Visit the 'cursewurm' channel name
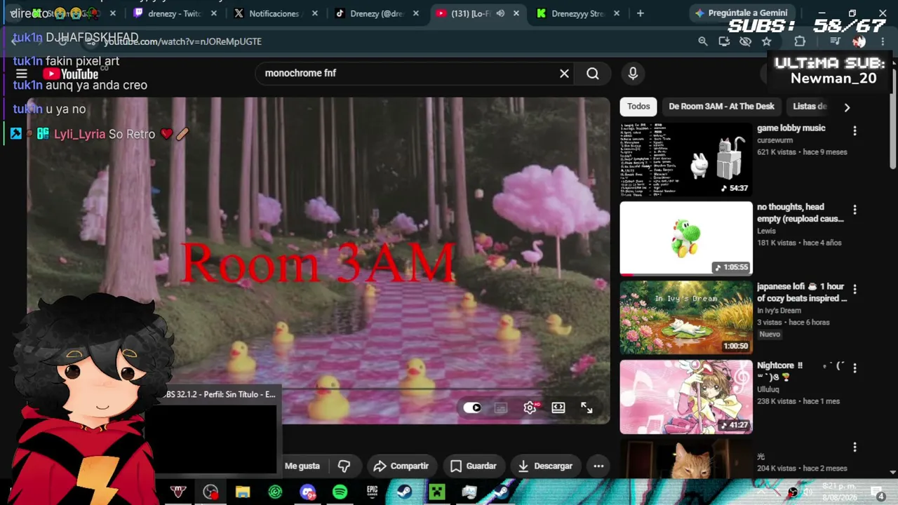 coord(775,140)
